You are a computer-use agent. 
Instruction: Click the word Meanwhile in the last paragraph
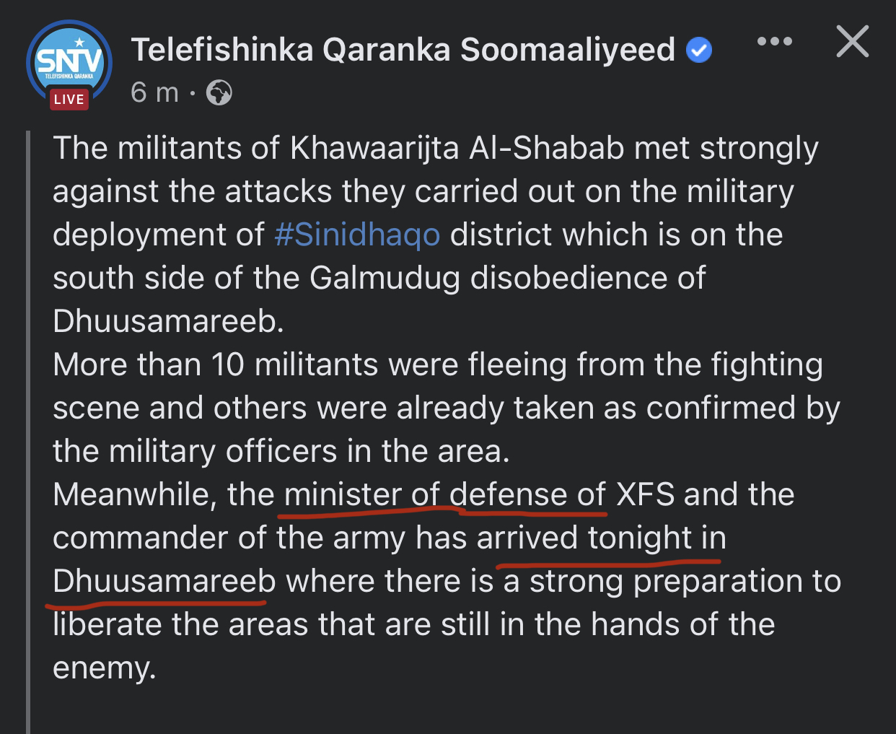135,494
